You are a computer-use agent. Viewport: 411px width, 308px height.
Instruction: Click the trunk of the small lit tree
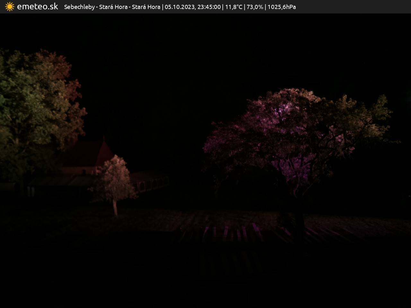point(115,208)
